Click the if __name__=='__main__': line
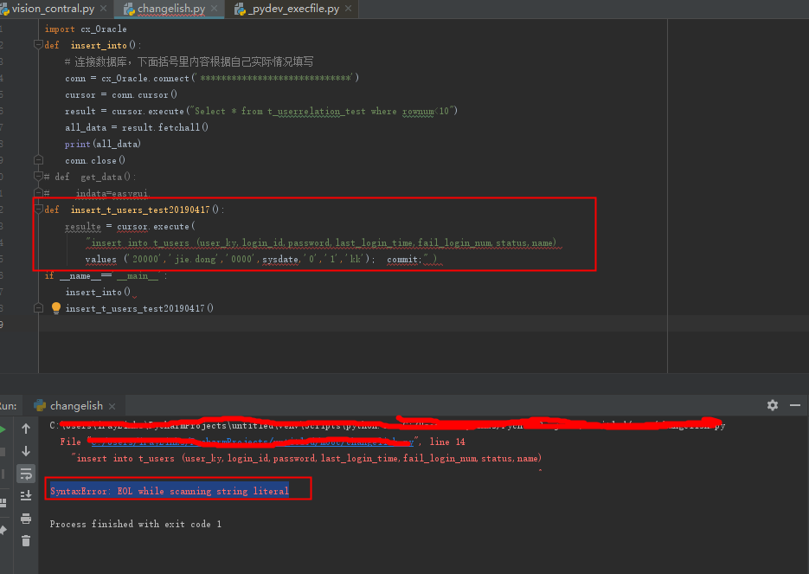The image size is (809, 574). click(x=106, y=275)
